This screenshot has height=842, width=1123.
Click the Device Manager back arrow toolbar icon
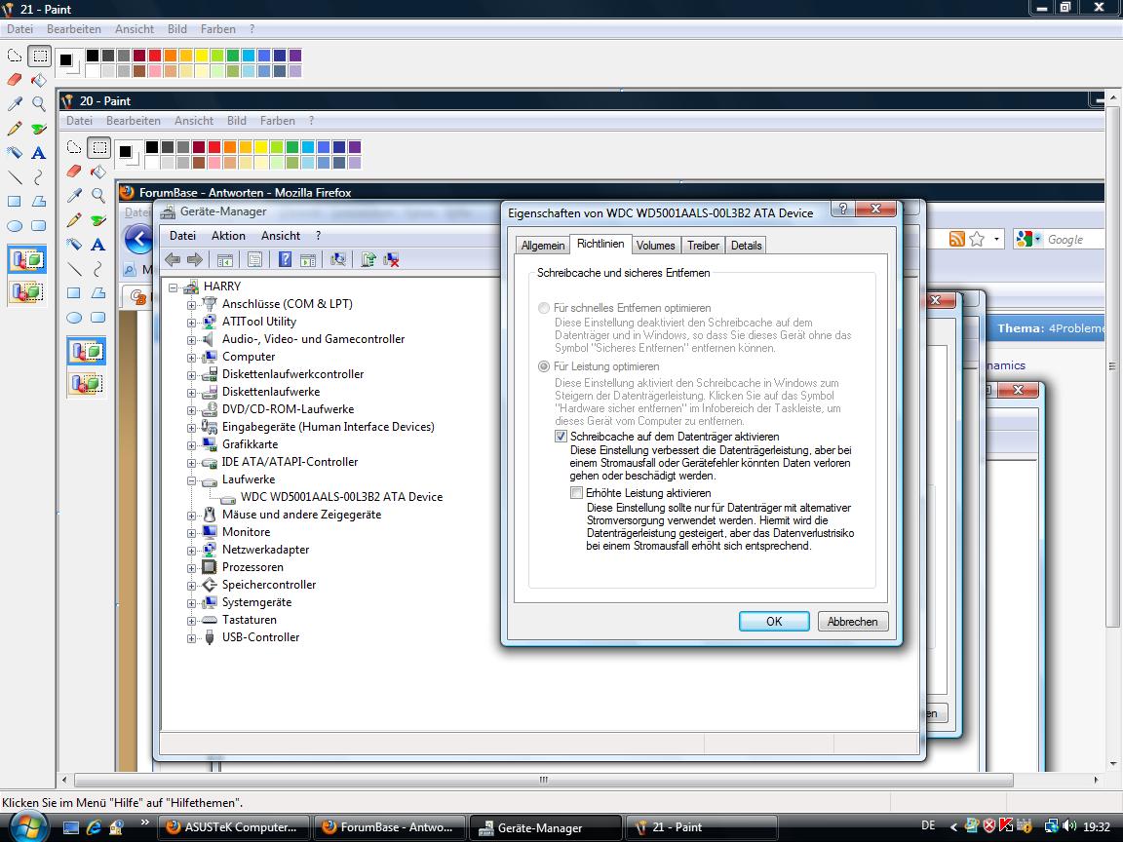tap(173, 260)
